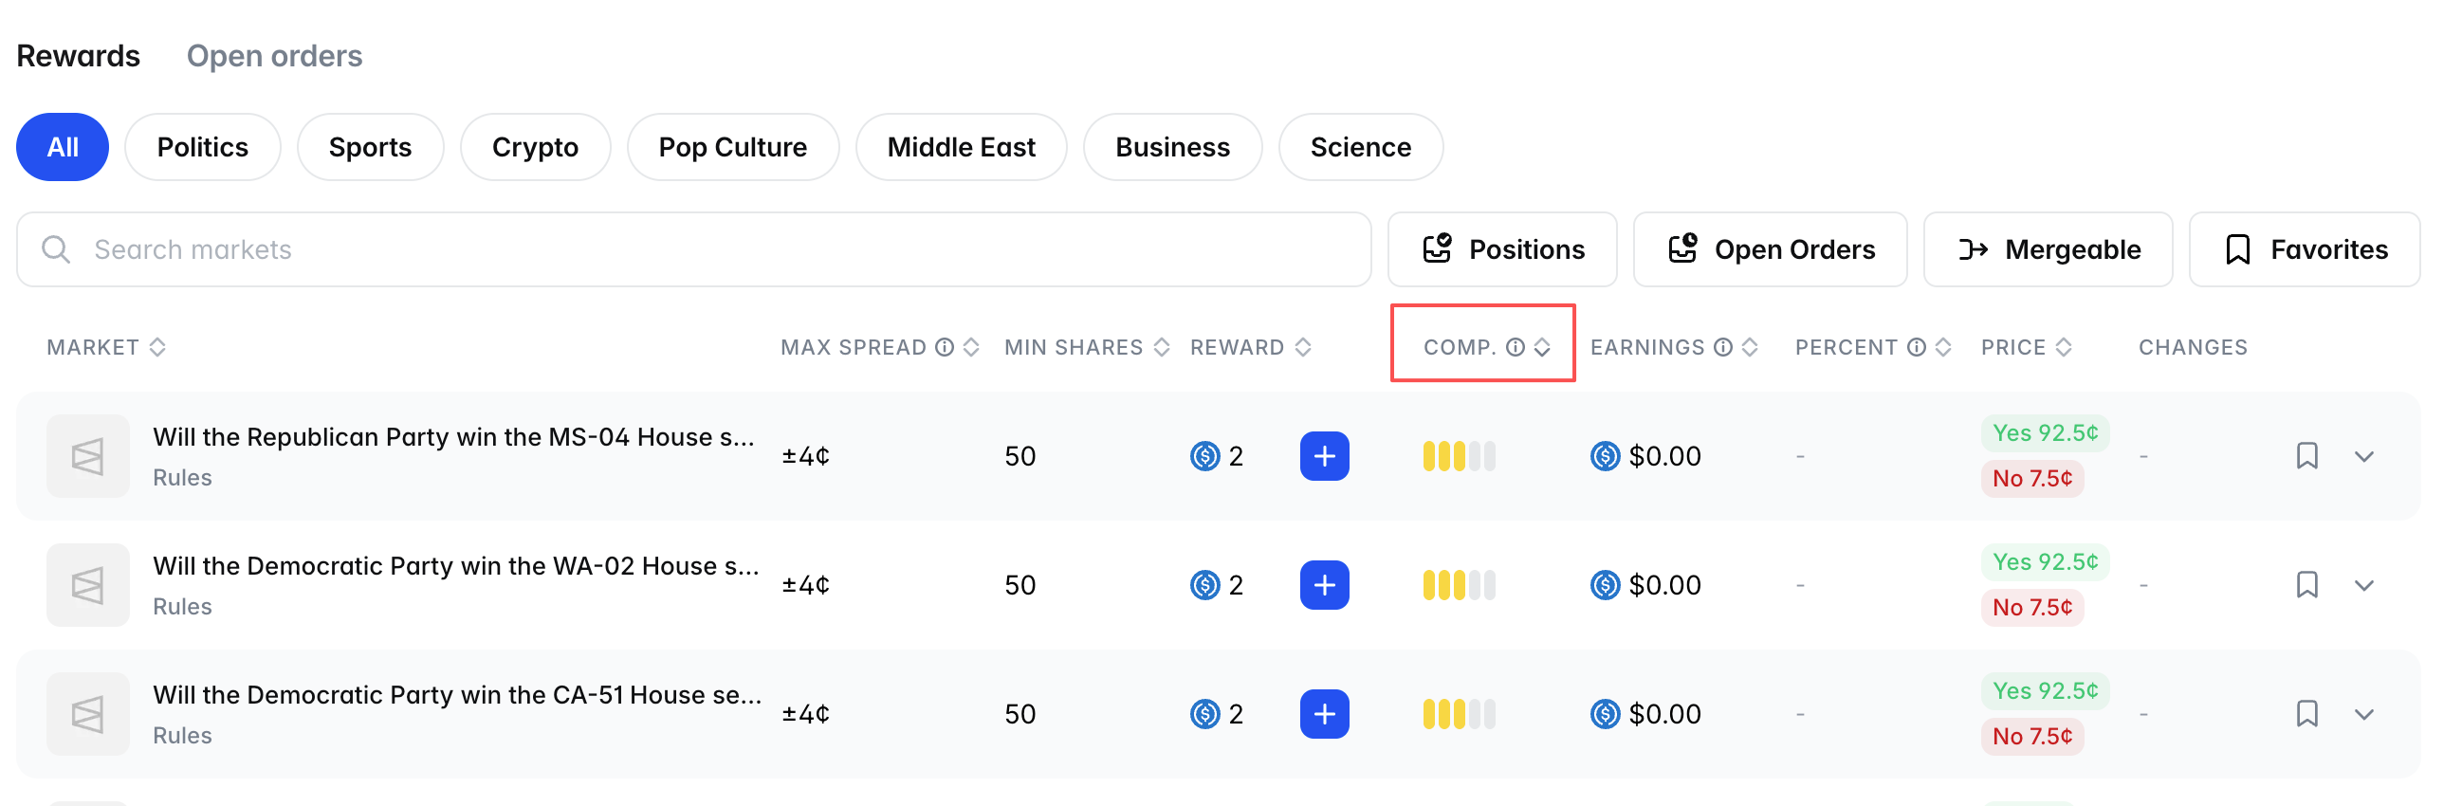Bookmark the WA-02 House market
Image resolution: width=2462 pixels, height=806 pixels.
point(2306,585)
